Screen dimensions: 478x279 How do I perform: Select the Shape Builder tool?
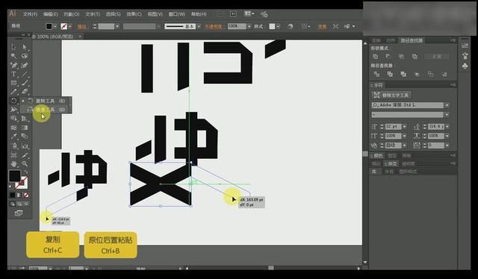point(14,119)
